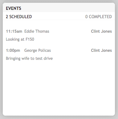This screenshot has width=118, height=119.
Task: Click F150 in the first event note
Action: click(x=30, y=39)
